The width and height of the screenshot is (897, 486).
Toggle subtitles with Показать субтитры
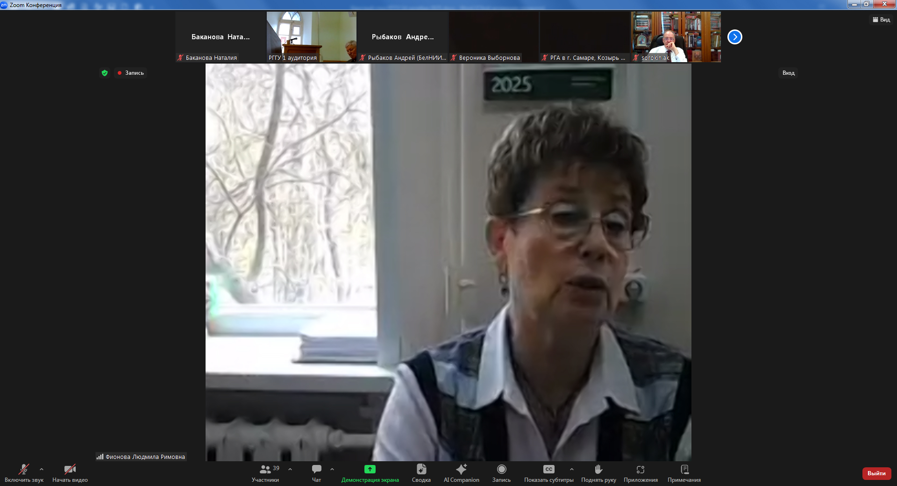[548, 473]
